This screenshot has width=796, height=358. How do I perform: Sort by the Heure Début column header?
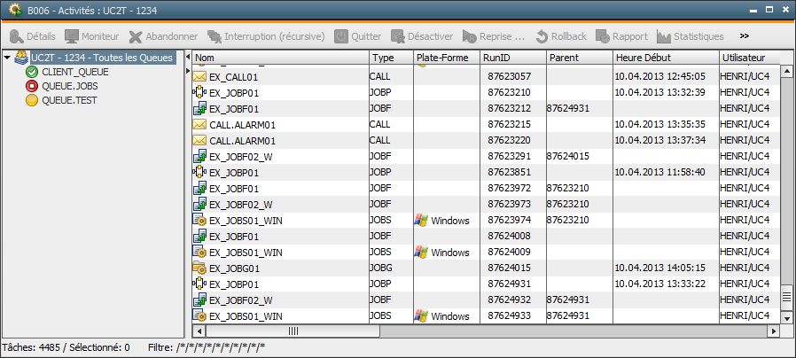(x=664, y=58)
